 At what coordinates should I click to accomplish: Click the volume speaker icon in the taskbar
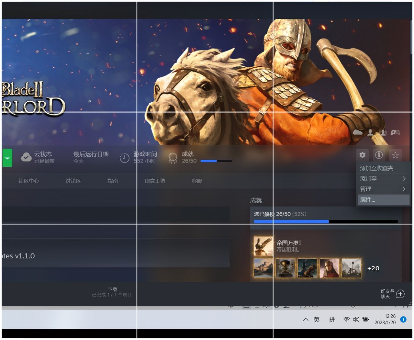click(356, 320)
